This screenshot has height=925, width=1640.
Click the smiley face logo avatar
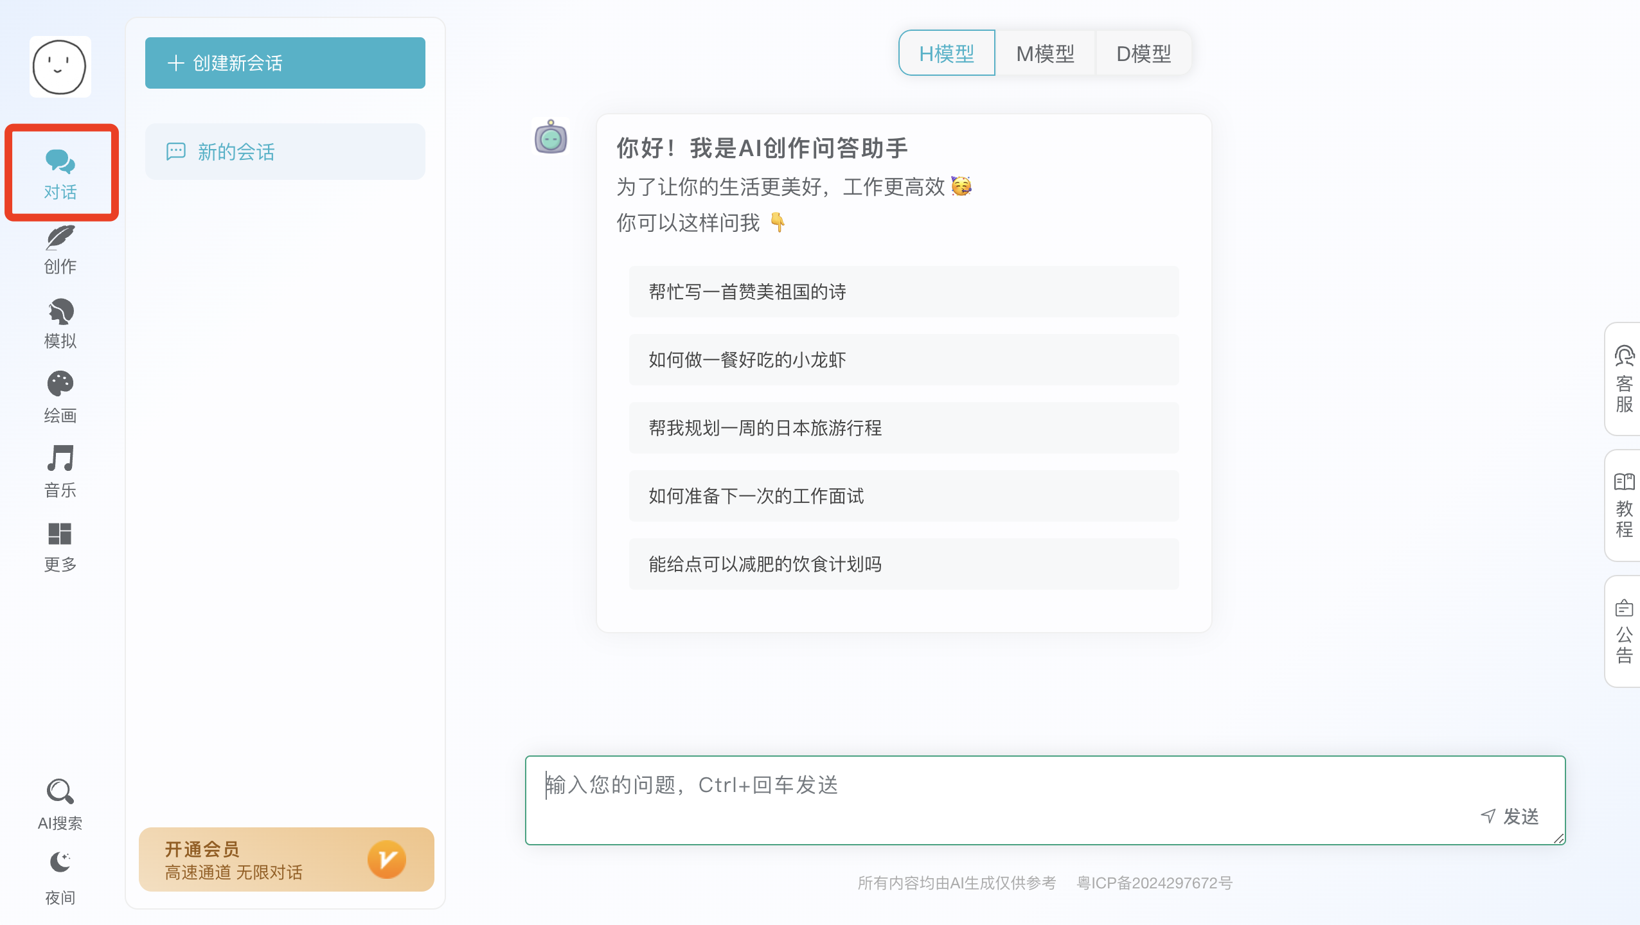[60, 67]
